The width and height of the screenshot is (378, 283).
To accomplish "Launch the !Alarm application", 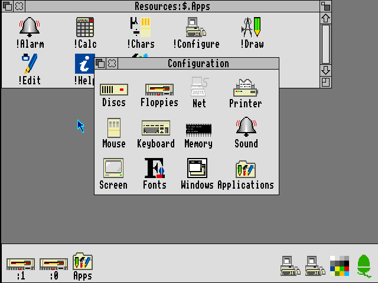I will tap(30, 28).
